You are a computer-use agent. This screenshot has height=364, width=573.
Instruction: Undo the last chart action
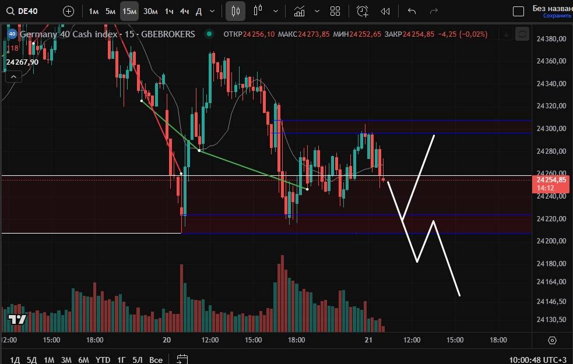(x=412, y=11)
